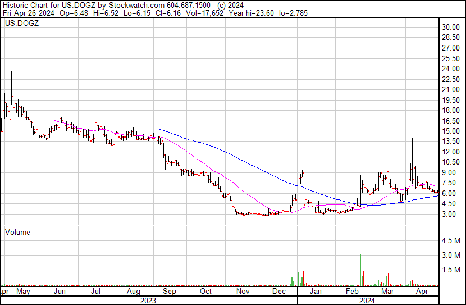Click the US:DOGZ ticker symbol label
The height and width of the screenshot is (305, 466).
(x=20, y=24)
